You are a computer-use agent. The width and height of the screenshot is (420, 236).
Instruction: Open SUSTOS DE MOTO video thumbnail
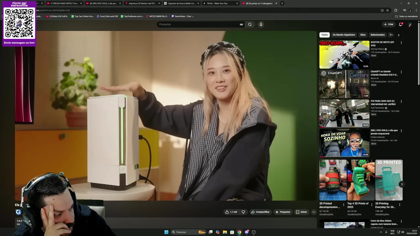point(344,55)
